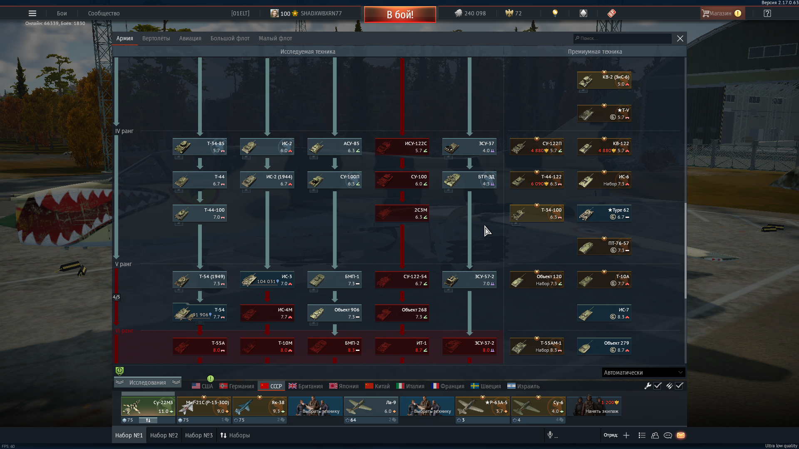Click the [01ELT] squadron tag
This screenshot has width=799, height=449.
click(241, 13)
